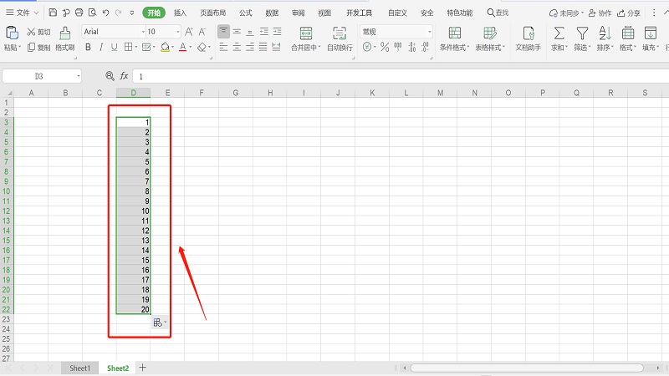The width and height of the screenshot is (669, 376).
Task: Click the Collaborate (协作) button
Action: pos(599,13)
